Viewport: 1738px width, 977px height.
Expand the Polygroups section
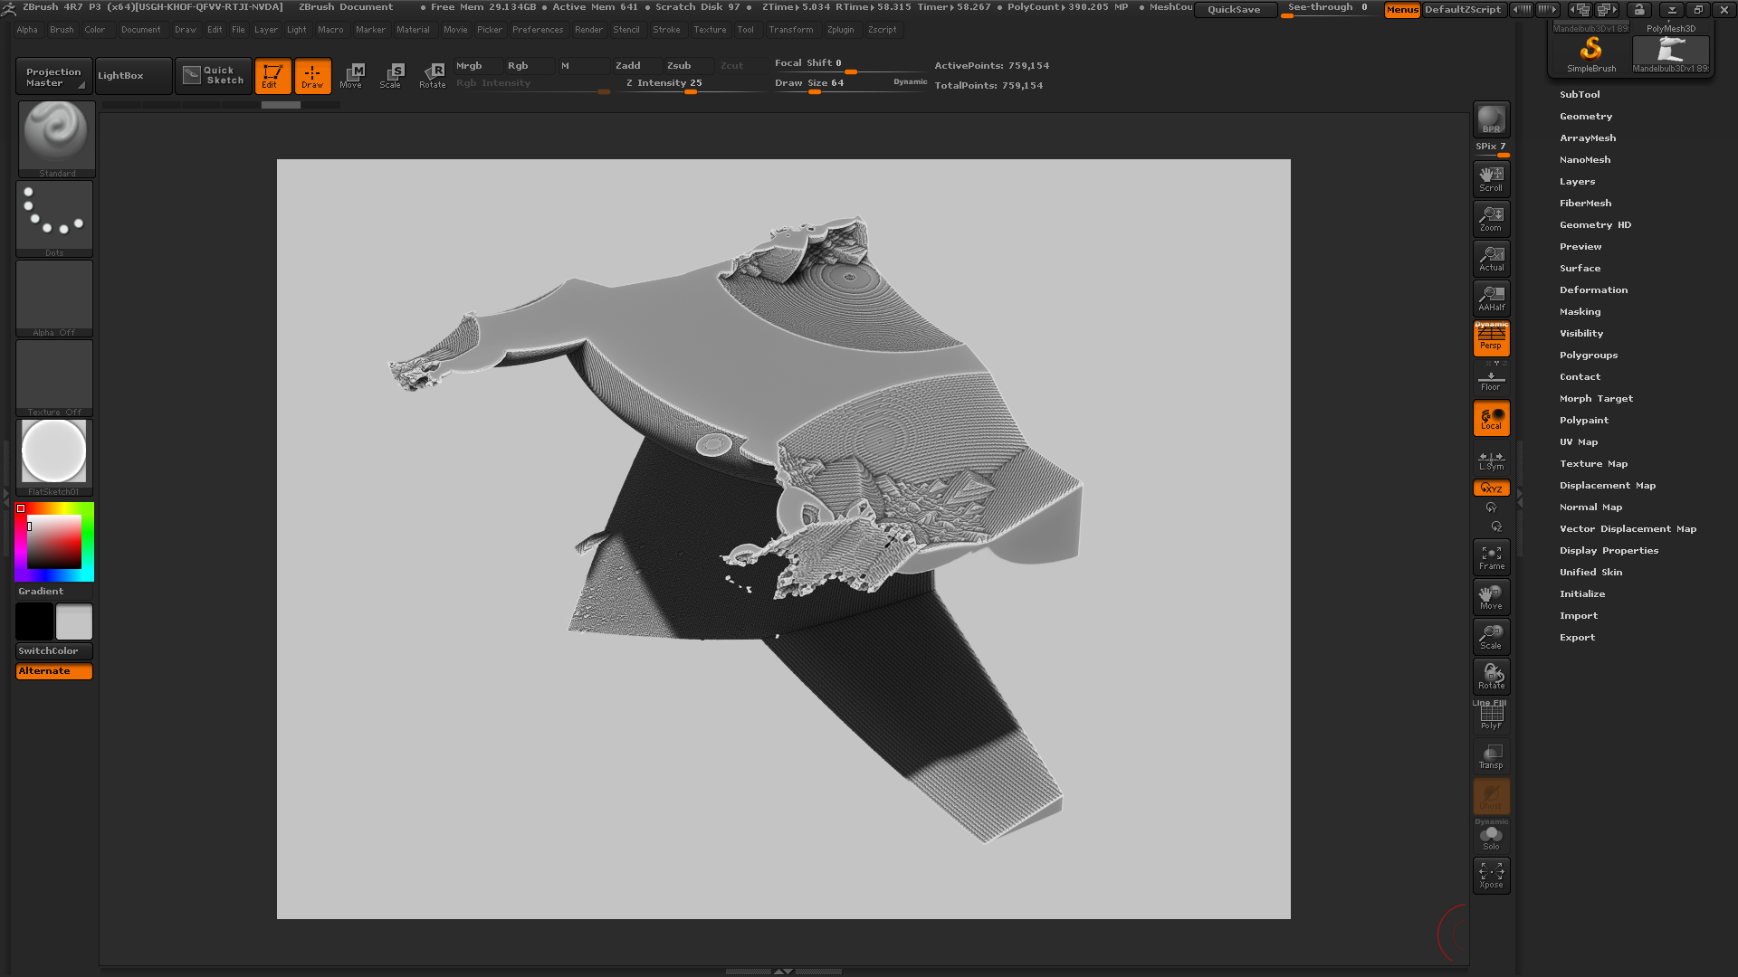[1589, 355]
